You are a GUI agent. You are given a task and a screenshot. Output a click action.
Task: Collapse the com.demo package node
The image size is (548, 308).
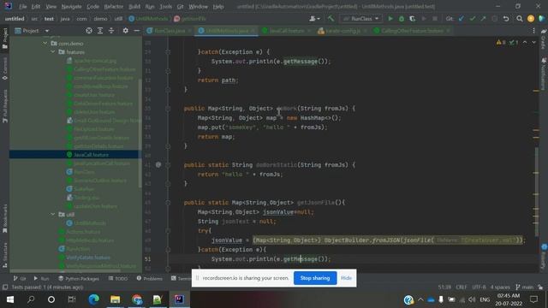45,44
